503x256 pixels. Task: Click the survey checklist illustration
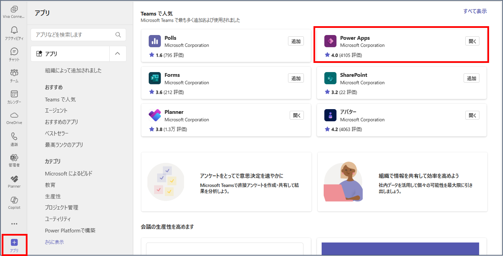click(166, 182)
